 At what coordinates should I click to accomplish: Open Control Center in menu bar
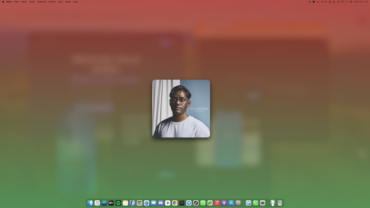351,2
